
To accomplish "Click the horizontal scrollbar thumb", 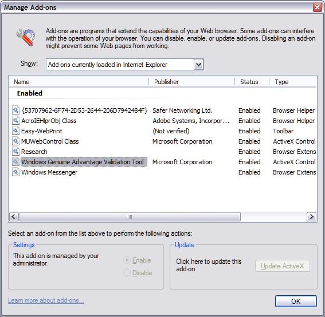I will pyautogui.click(x=130, y=217).
